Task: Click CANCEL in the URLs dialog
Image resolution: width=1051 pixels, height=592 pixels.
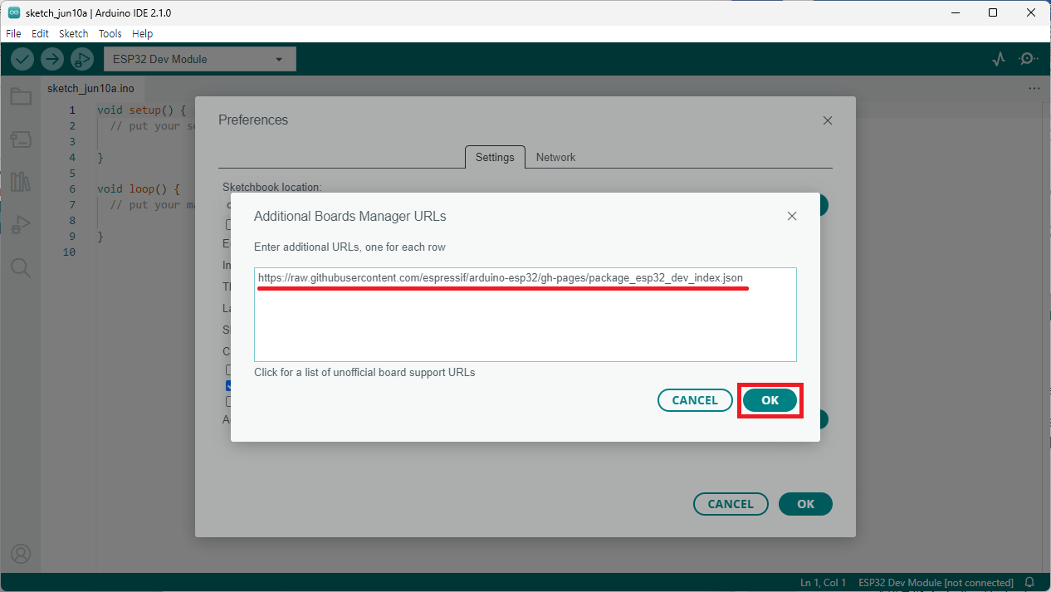Action: click(695, 400)
